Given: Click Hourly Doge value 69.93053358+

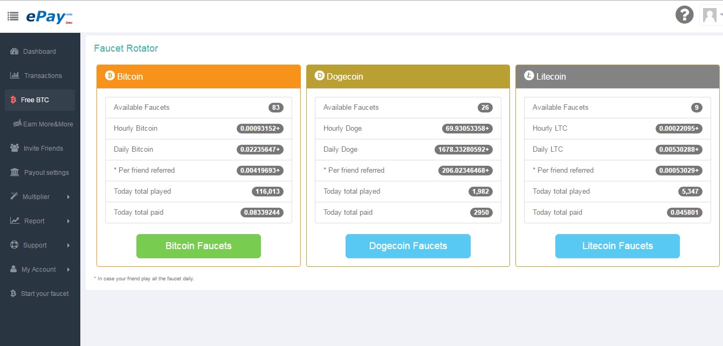Looking at the screenshot, I should [467, 129].
